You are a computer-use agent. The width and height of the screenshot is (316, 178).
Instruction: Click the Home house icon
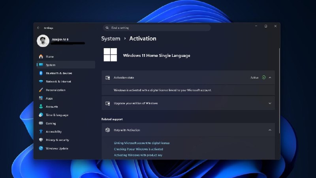tap(41, 56)
